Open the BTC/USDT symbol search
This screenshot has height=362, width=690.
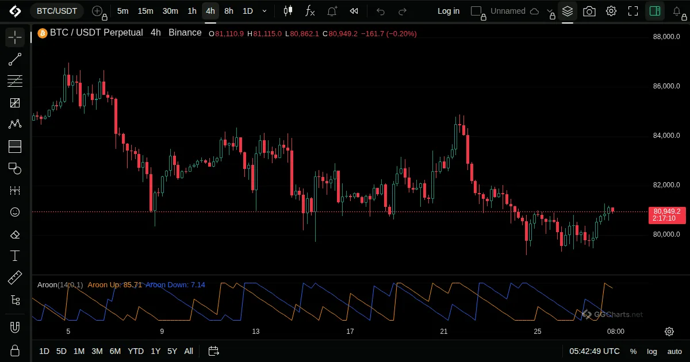click(x=57, y=11)
